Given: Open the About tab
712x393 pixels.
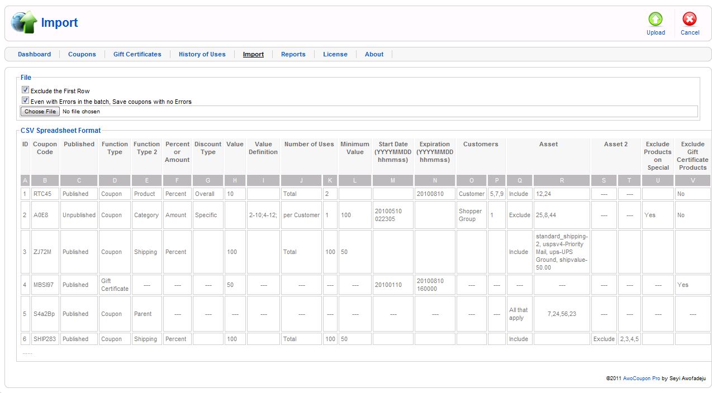Looking at the screenshot, I should coord(374,54).
